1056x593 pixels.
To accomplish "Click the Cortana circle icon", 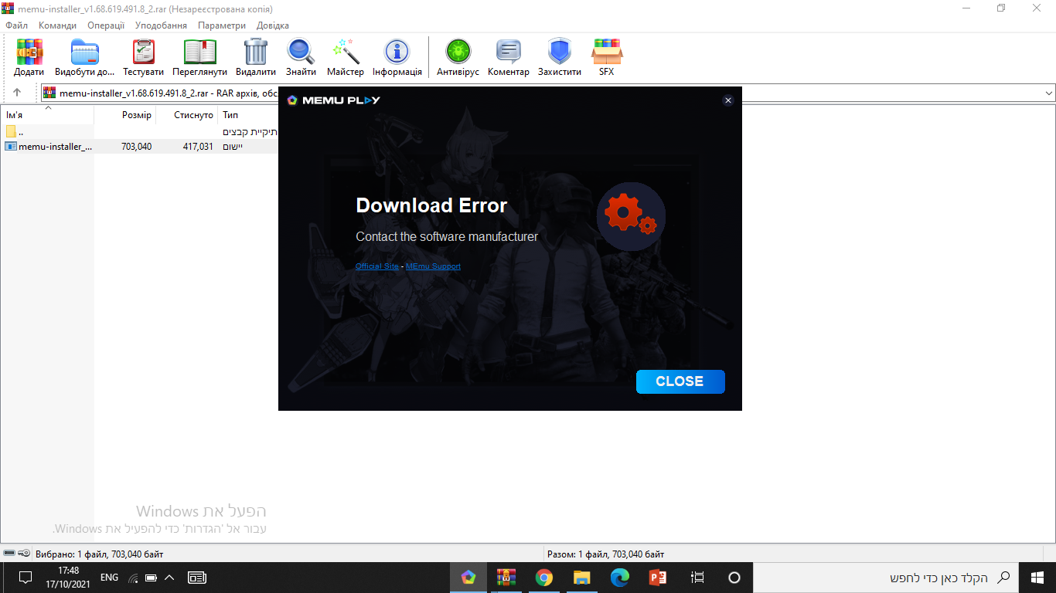I will [734, 578].
